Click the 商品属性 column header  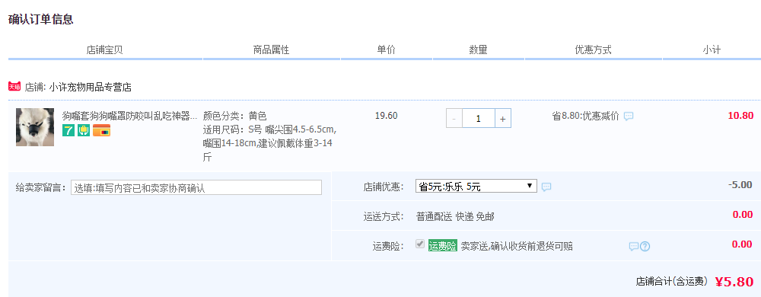[x=272, y=49]
